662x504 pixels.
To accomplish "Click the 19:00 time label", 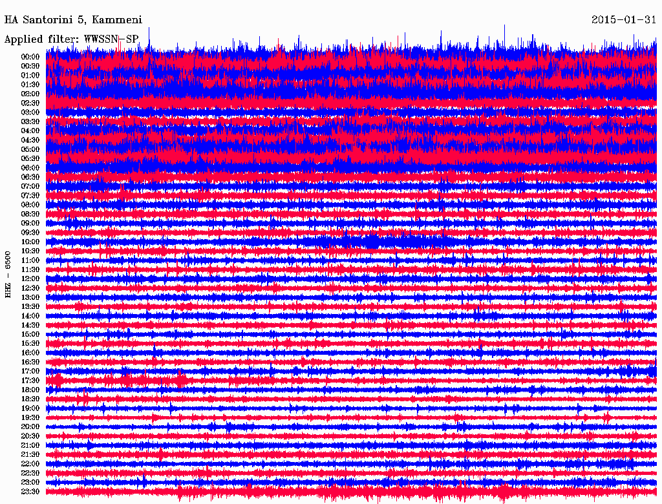I will click(x=30, y=408).
